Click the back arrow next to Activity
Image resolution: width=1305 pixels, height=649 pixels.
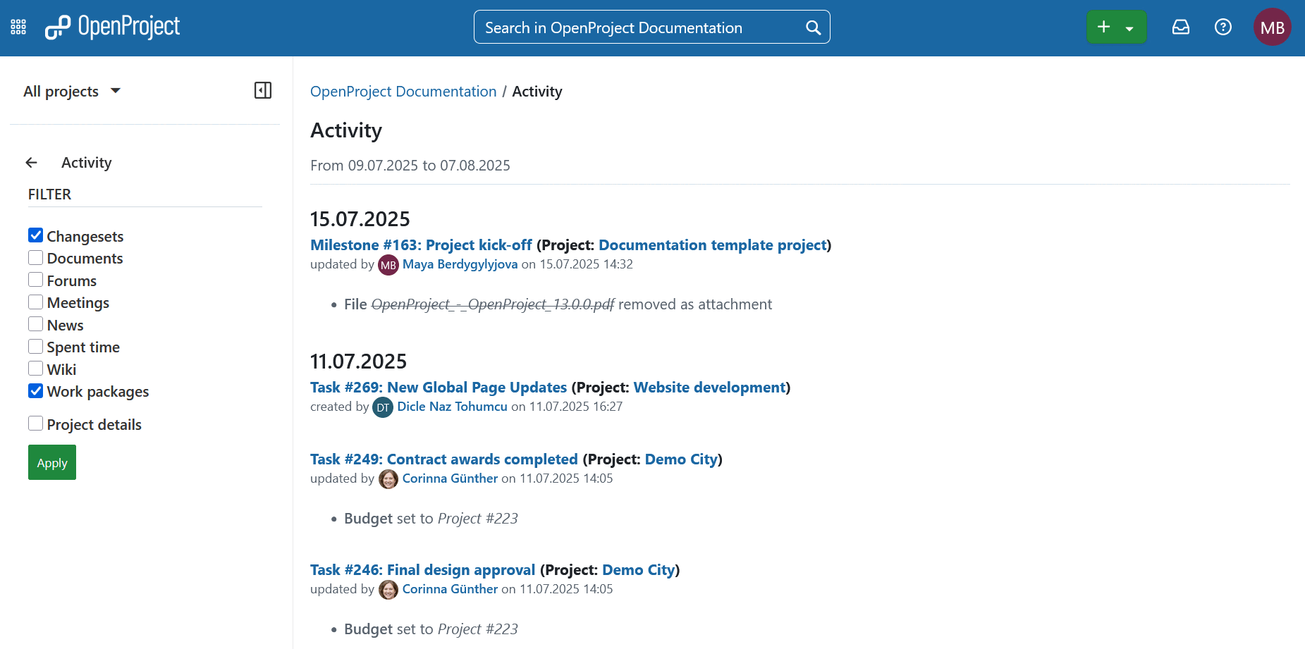coord(31,162)
